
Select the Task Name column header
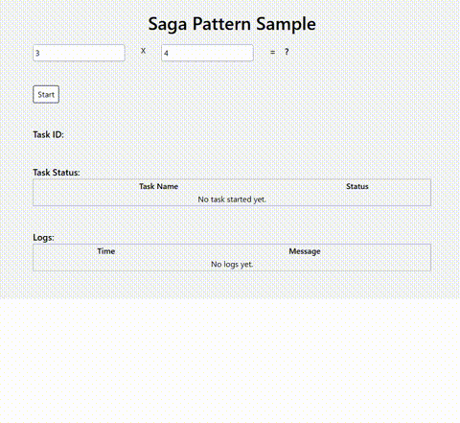click(159, 186)
